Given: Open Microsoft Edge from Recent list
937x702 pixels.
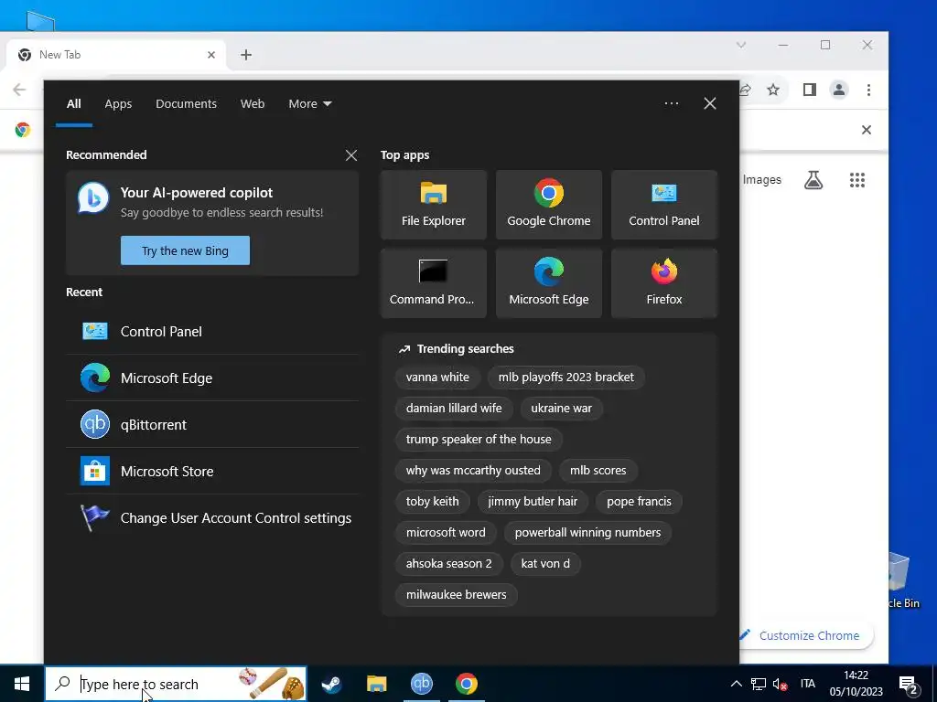Looking at the screenshot, I should (212, 378).
